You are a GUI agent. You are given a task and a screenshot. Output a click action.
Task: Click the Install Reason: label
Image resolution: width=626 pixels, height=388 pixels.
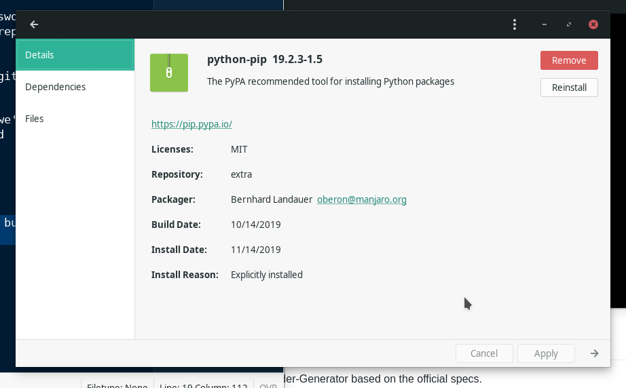tap(185, 275)
